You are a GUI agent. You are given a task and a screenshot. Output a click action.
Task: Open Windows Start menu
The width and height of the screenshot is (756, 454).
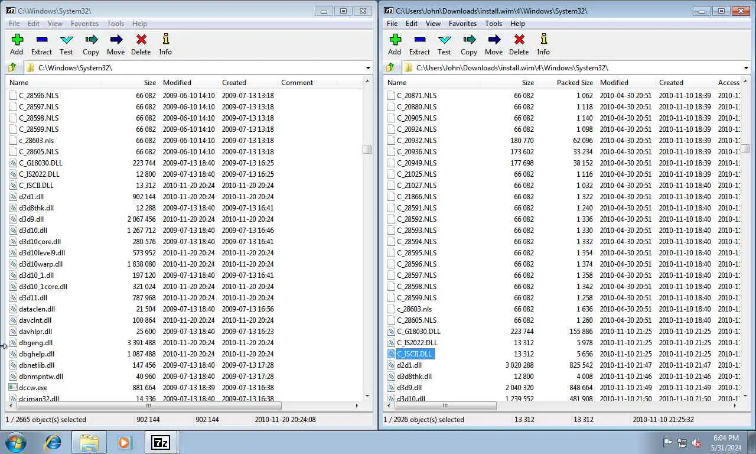point(16,442)
